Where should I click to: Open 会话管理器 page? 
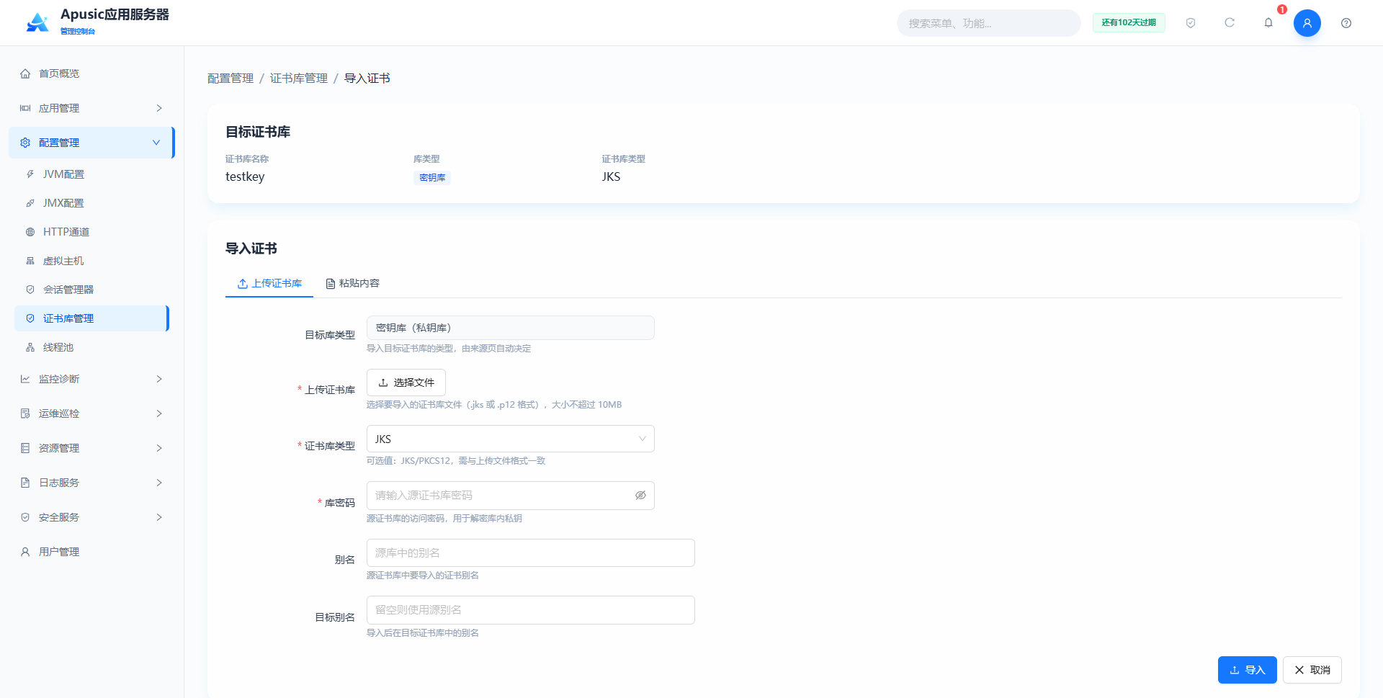click(x=91, y=290)
